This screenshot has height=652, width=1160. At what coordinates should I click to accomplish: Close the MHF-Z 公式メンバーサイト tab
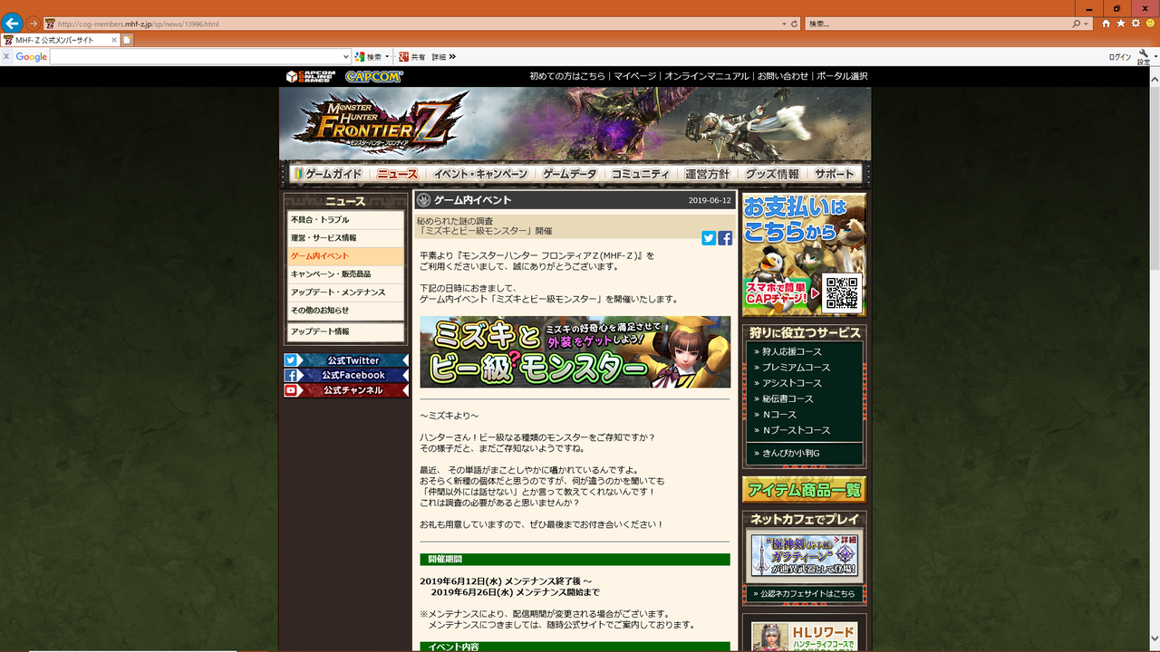click(114, 40)
